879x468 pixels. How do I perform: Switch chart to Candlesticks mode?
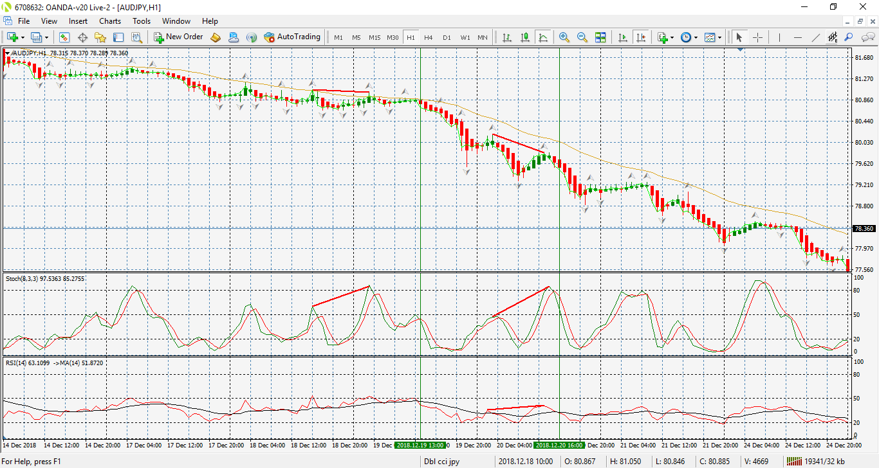tap(524, 37)
